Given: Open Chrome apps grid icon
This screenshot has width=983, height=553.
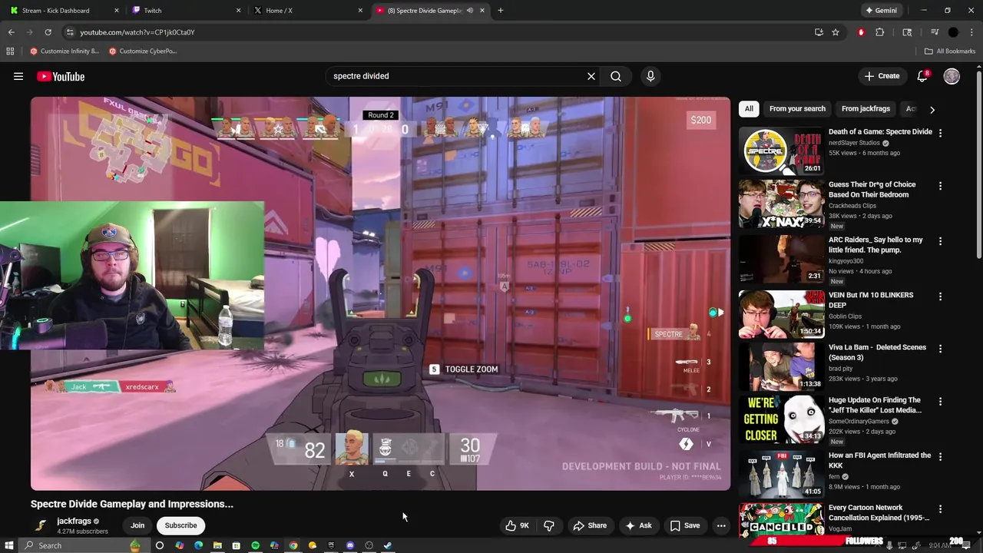Looking at the screenshot, I should pos(10,51).
